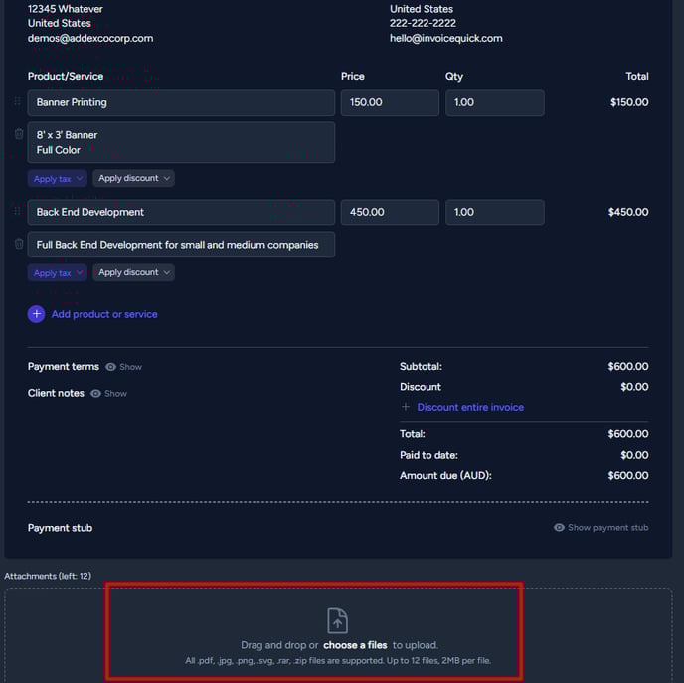Screen dimensions: 684x683
Task: Expand Apply discount dropdown for Back End Development
Action: pos(133,272)
